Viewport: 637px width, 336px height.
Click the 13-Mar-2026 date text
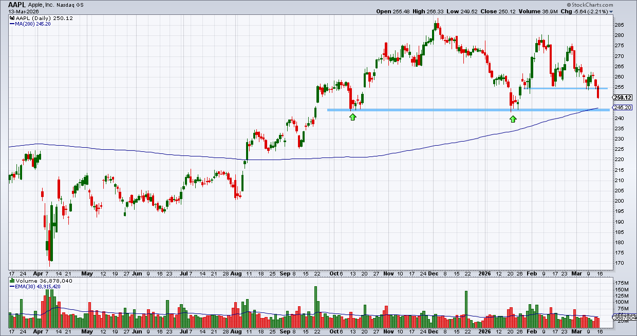tap(23, 11)
